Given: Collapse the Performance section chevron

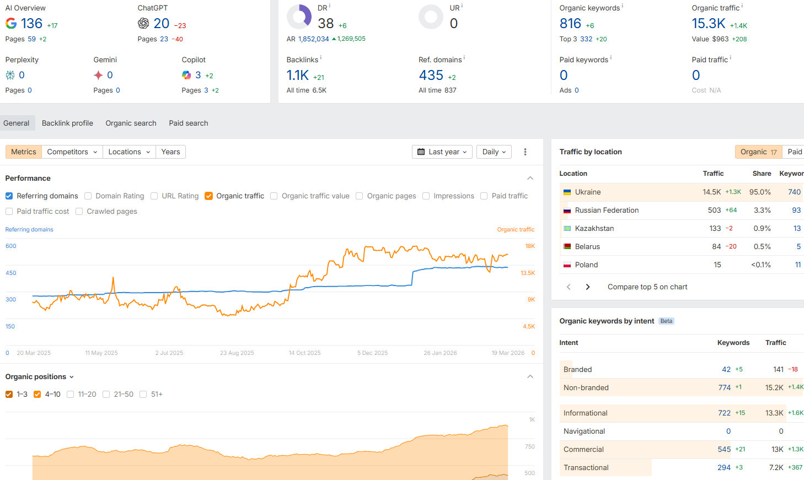Looking at the screenshot, I should [530, 179].
